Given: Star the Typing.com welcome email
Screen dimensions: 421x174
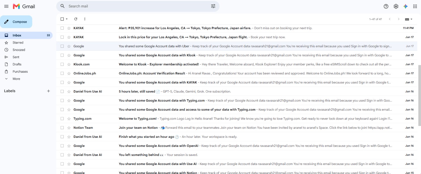Looking at the screenshot, I should pos(69,119).
